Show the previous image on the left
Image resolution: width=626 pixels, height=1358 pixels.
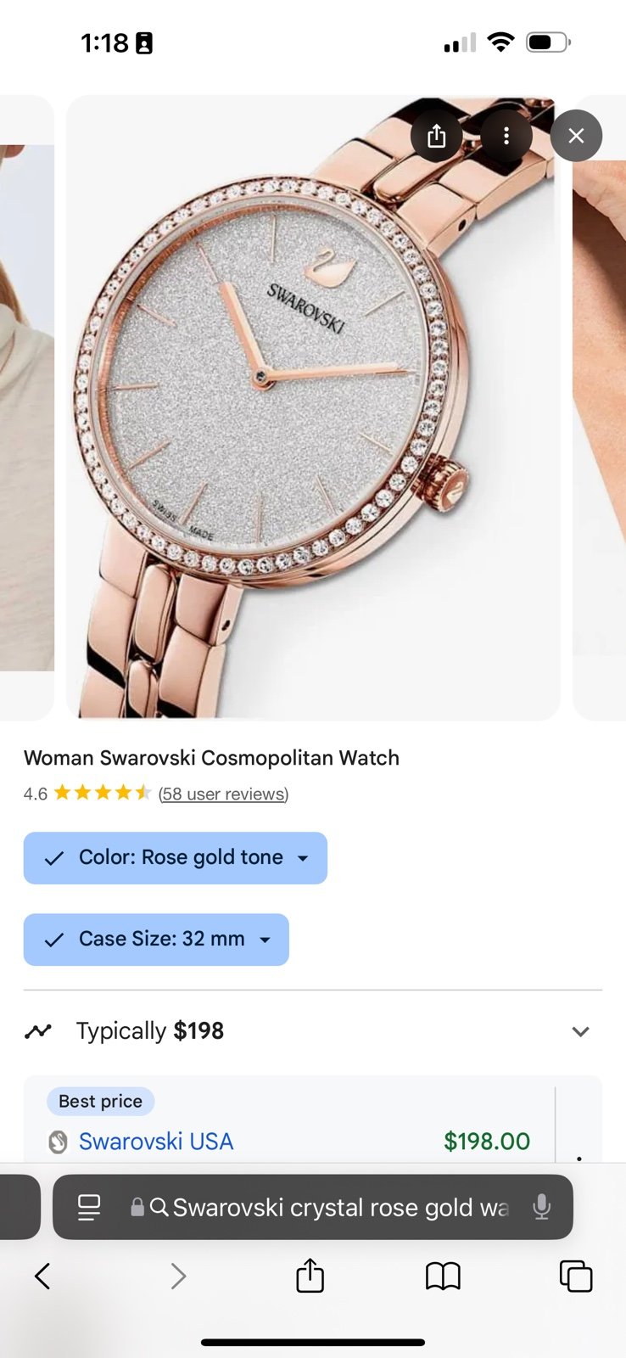coord(27,407)
